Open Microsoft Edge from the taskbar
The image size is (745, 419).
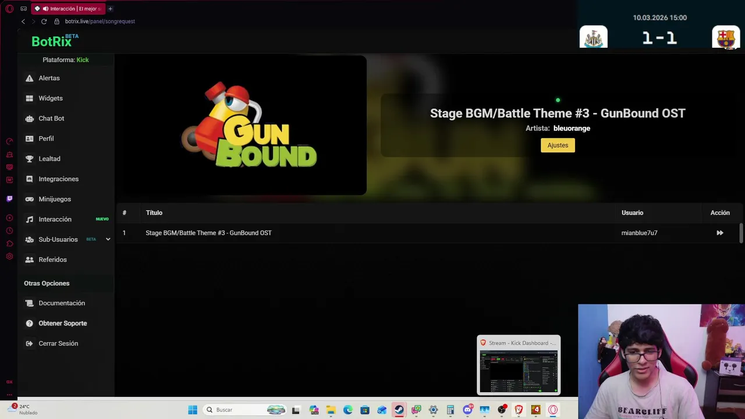347,410
